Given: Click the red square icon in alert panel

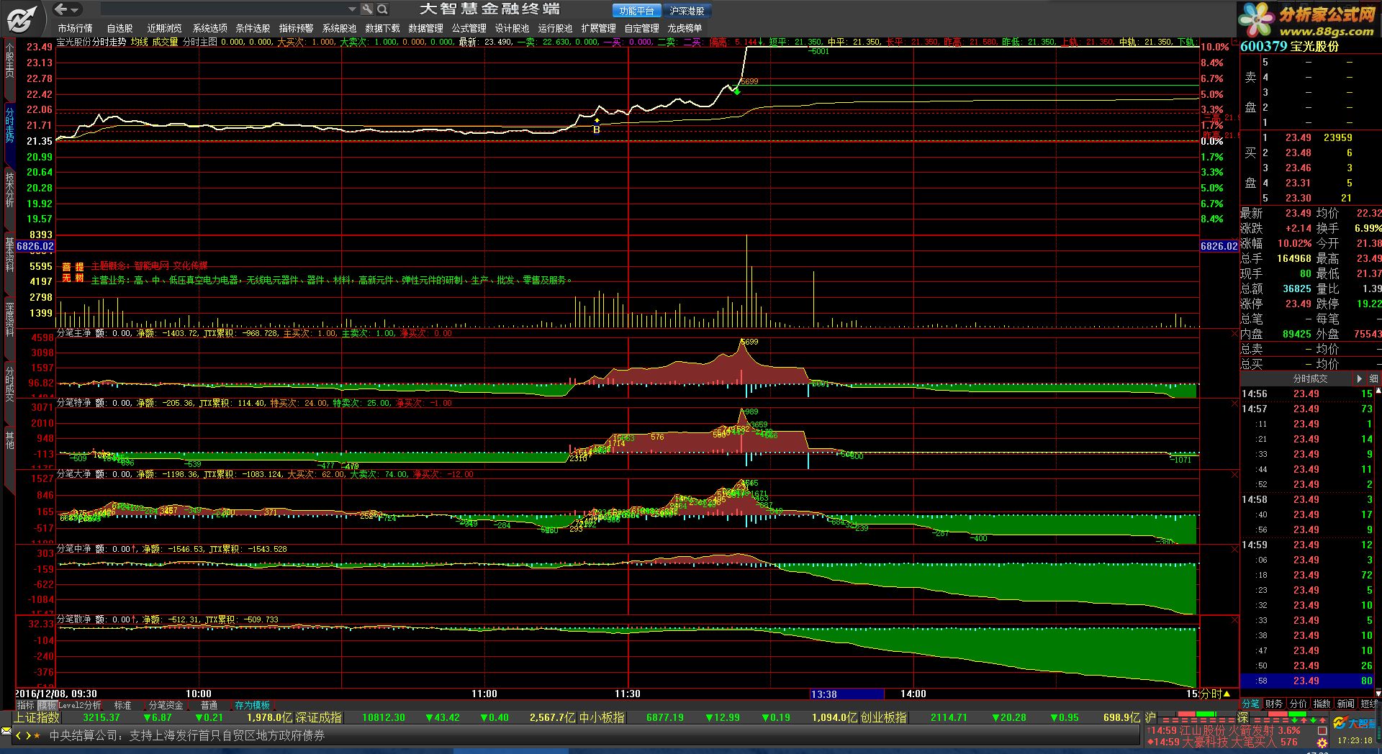Looking at the screenshot, I should [x=1322, y=730].
